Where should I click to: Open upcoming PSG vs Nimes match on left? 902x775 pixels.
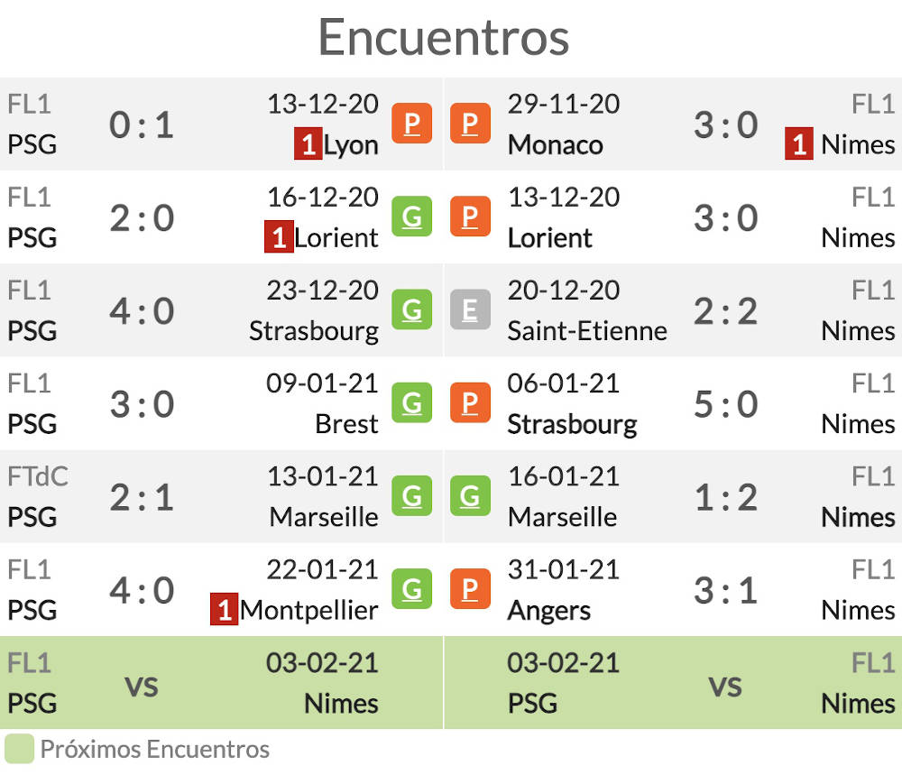coord(222,683)
